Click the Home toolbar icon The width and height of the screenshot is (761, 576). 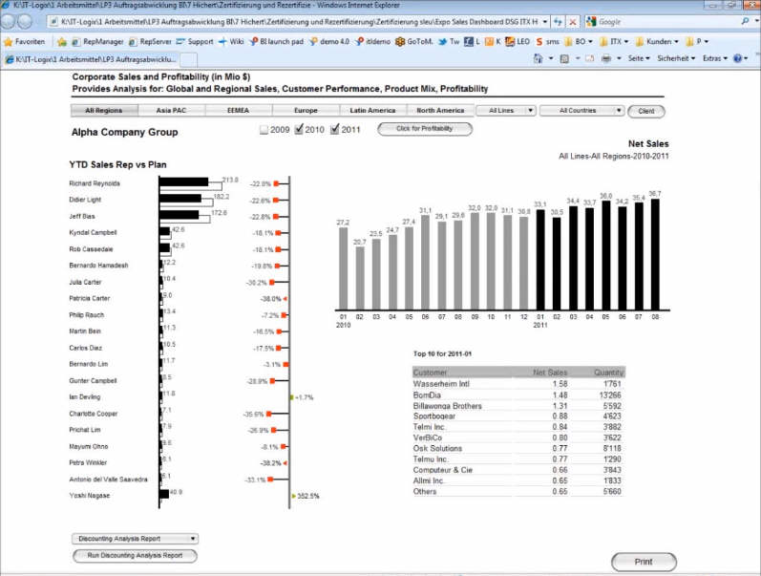click(538, 58)
